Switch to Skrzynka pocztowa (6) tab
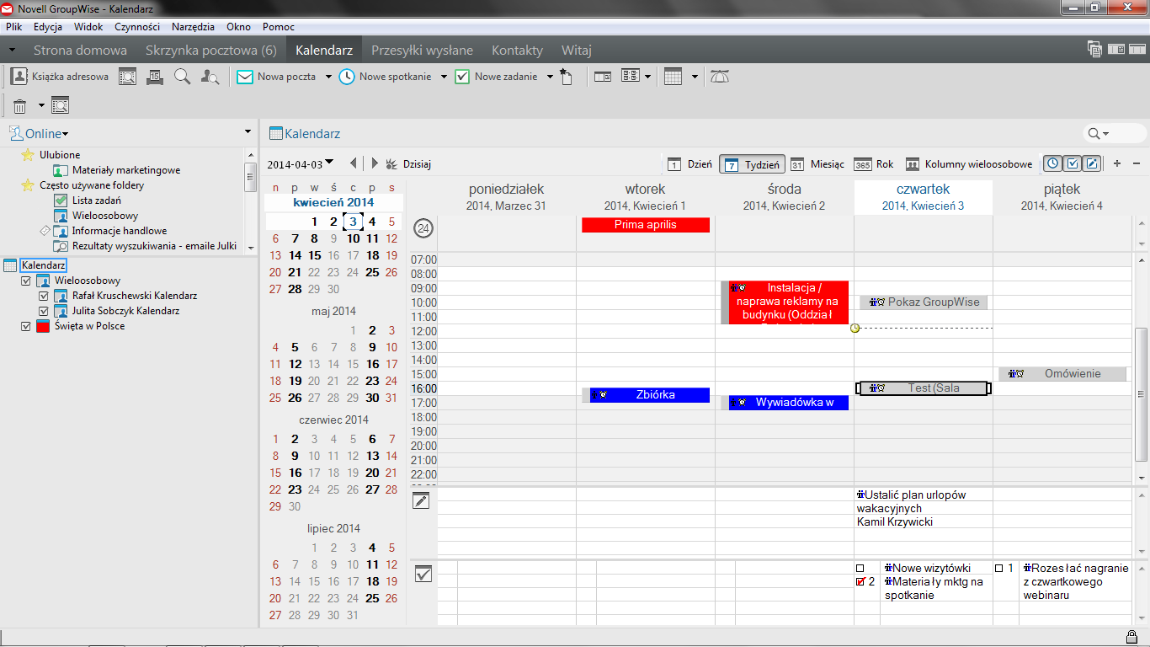The width and height of the screenshot is (1150, 647). point(211,51)
